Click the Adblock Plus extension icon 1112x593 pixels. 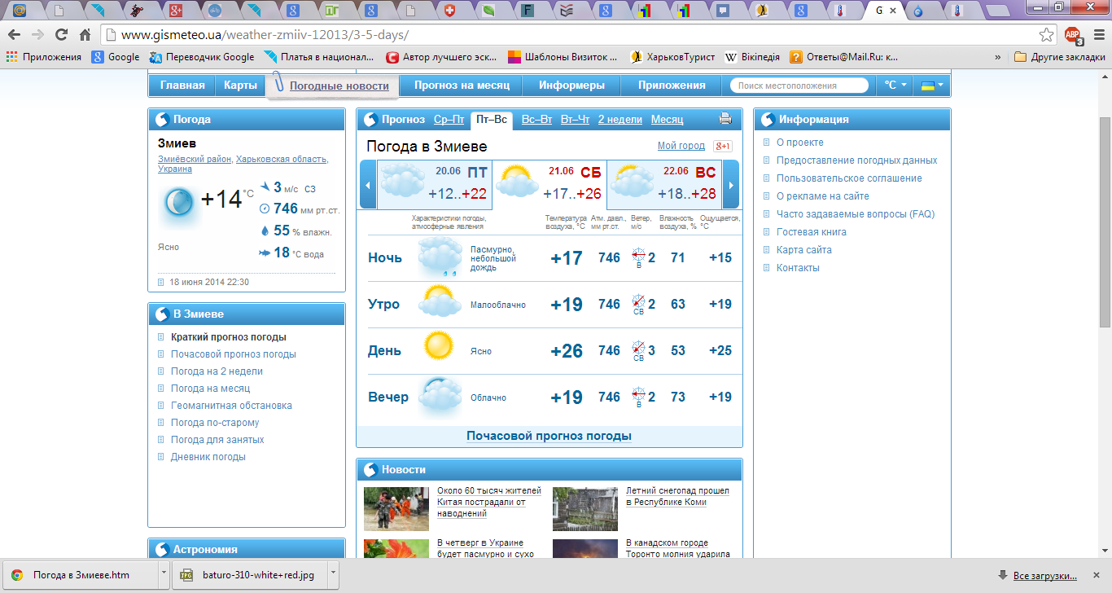click(1072, 35)
